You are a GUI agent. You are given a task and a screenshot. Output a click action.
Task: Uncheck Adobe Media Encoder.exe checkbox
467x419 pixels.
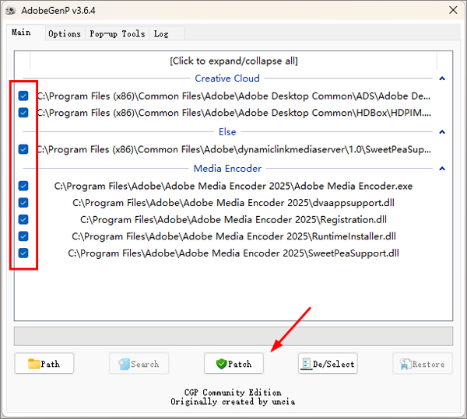(23, 186)
